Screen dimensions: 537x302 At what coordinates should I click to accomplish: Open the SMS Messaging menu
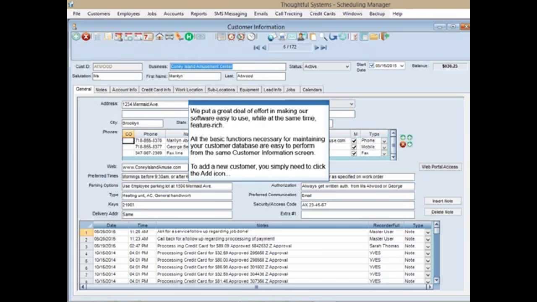pyautogui.click(x=230, y=13)
